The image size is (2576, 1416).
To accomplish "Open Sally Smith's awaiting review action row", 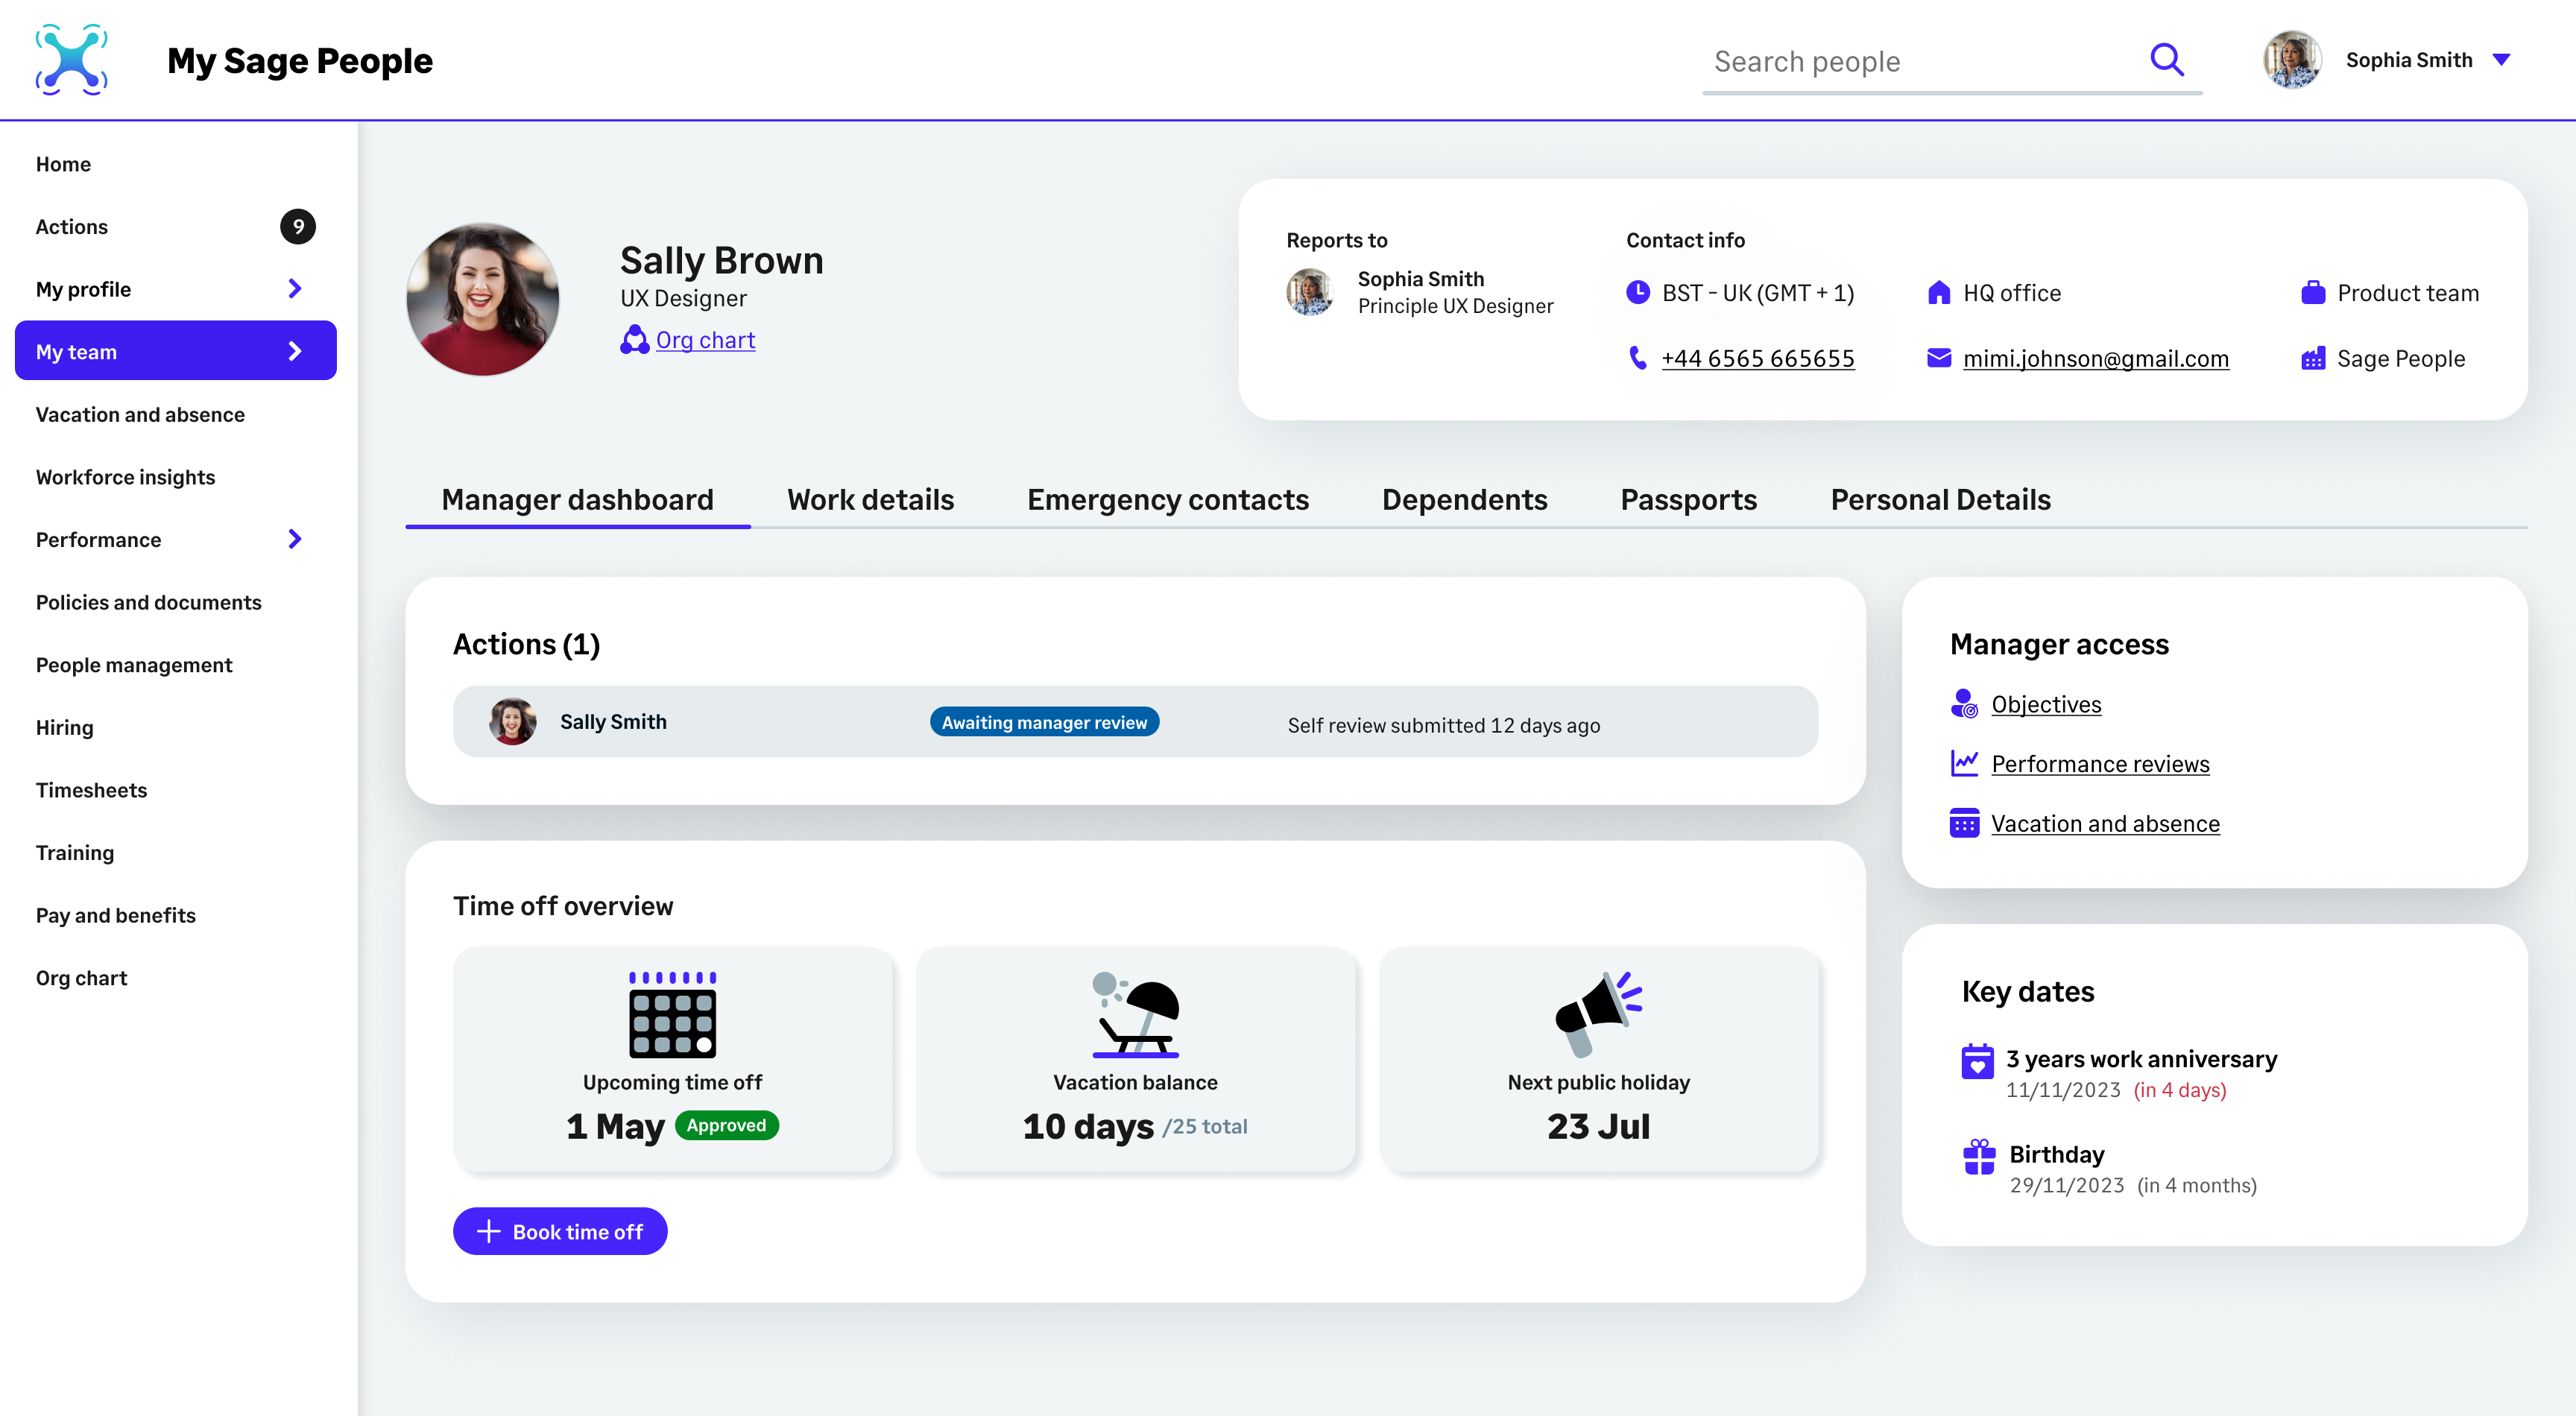I will click(x=1134, y=722).
